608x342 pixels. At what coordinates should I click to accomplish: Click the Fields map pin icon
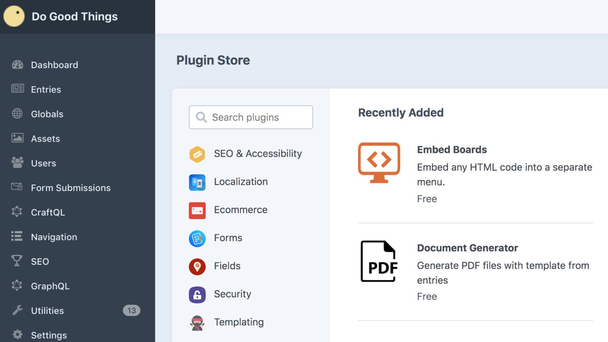point(197,267)
